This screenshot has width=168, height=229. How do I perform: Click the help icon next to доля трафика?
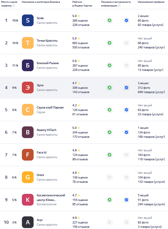coord(14,6)
